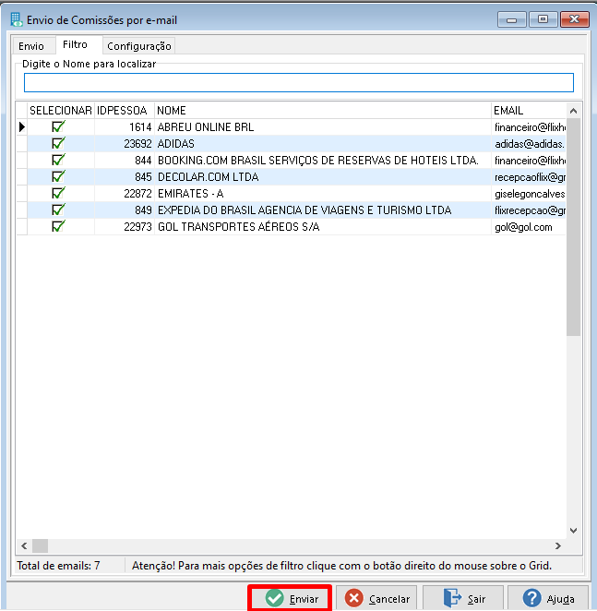The image size is (597, 611).
Task: Toggle the checkbox for ABREU ONLINE BRL
Action: tap(58, 127)
